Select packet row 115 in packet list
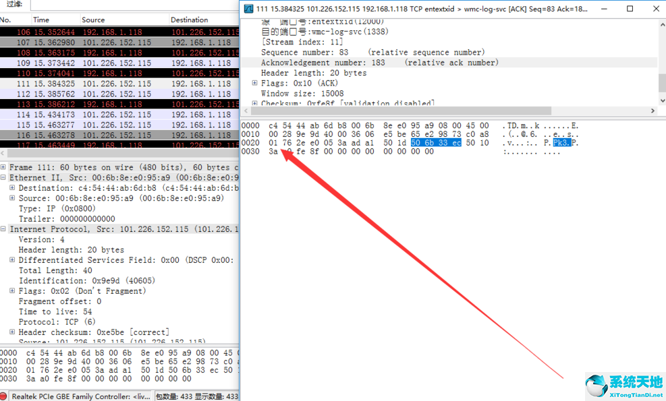666x401 pixels. 101,125
